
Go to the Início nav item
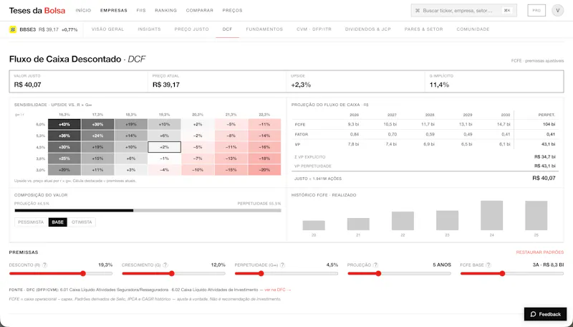(83, 11)
